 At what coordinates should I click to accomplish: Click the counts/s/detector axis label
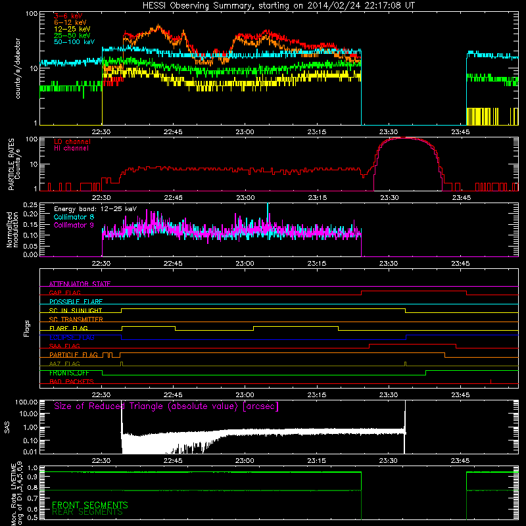[18, 68]
